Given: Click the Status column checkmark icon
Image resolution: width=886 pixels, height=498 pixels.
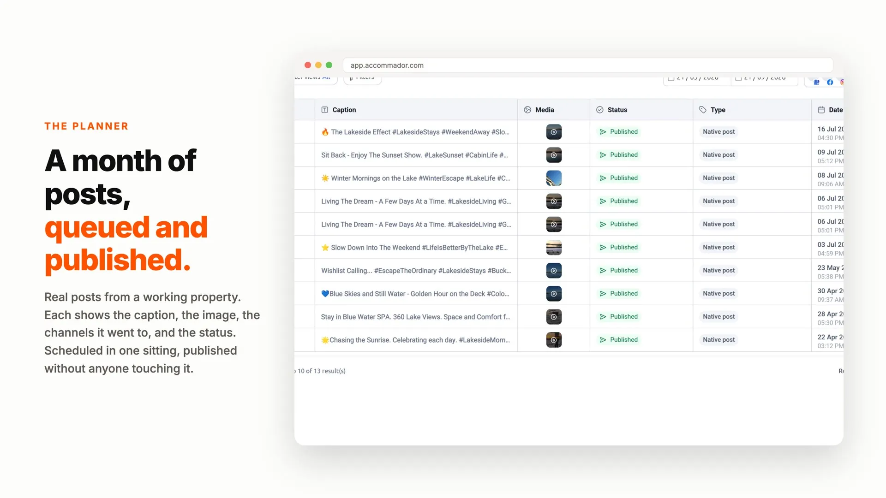Looking at the screenshot, I should (600, 110).
